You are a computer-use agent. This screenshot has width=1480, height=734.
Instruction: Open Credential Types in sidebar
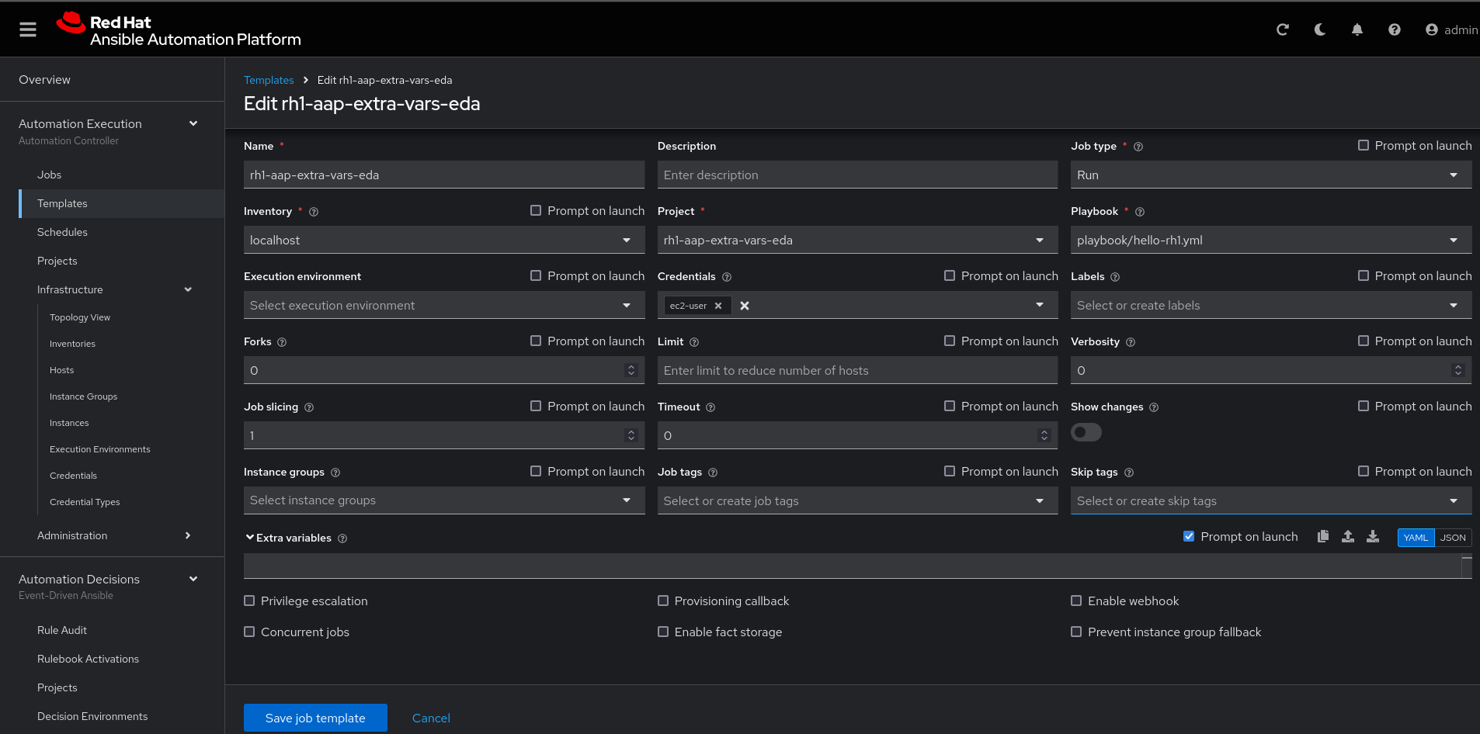(85, 502)
